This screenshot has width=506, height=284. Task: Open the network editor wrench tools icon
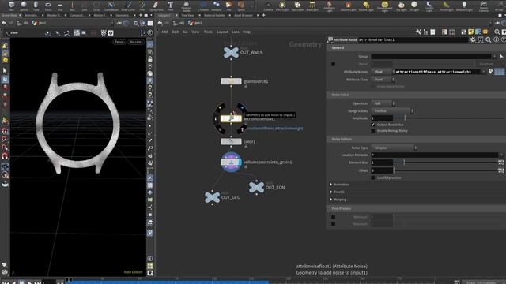click(x=418, y=32)
